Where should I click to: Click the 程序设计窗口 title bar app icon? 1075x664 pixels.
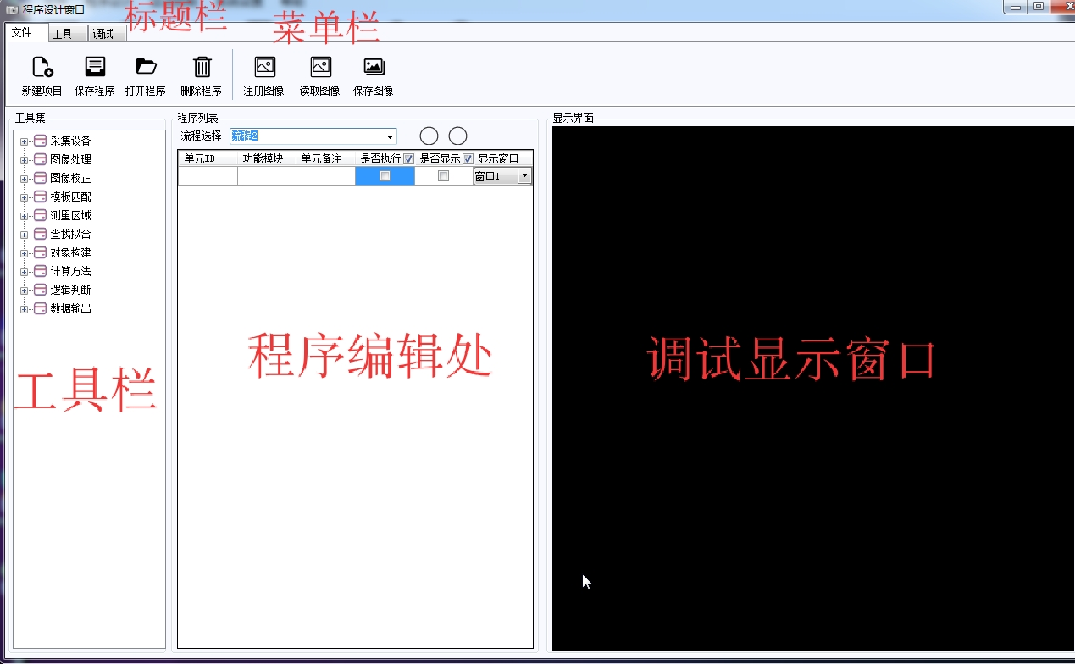pyautogui.click(x=12, y=8)
